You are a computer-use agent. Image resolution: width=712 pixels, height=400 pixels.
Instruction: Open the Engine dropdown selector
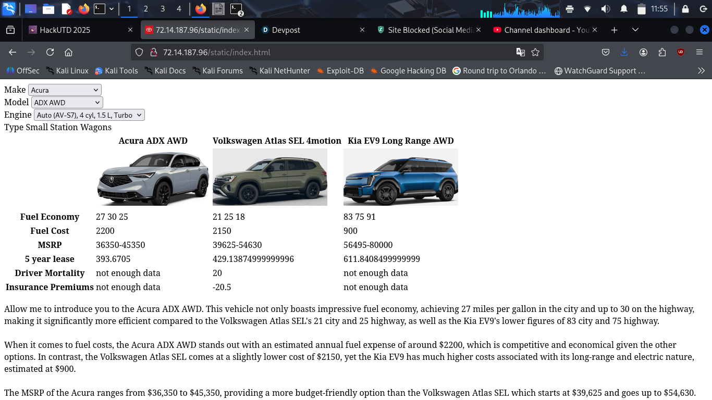[89, 115]
